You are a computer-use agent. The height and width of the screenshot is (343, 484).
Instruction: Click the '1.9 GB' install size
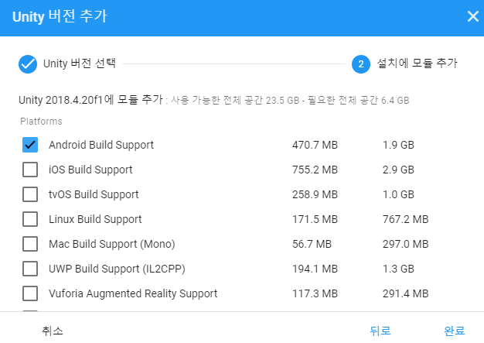click(398, 145)
